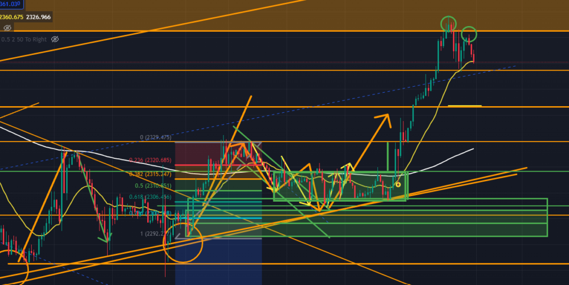Select the 0.5 (2310.851) Fibonacci level label
This screenshot has height=285, width=569.
157,186
